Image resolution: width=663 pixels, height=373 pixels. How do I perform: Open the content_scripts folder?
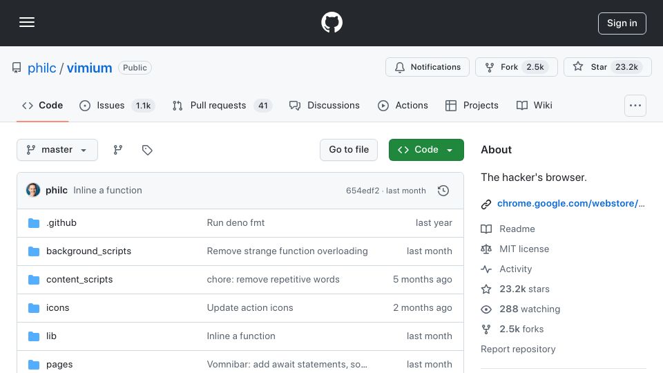[x=79, y=280]
